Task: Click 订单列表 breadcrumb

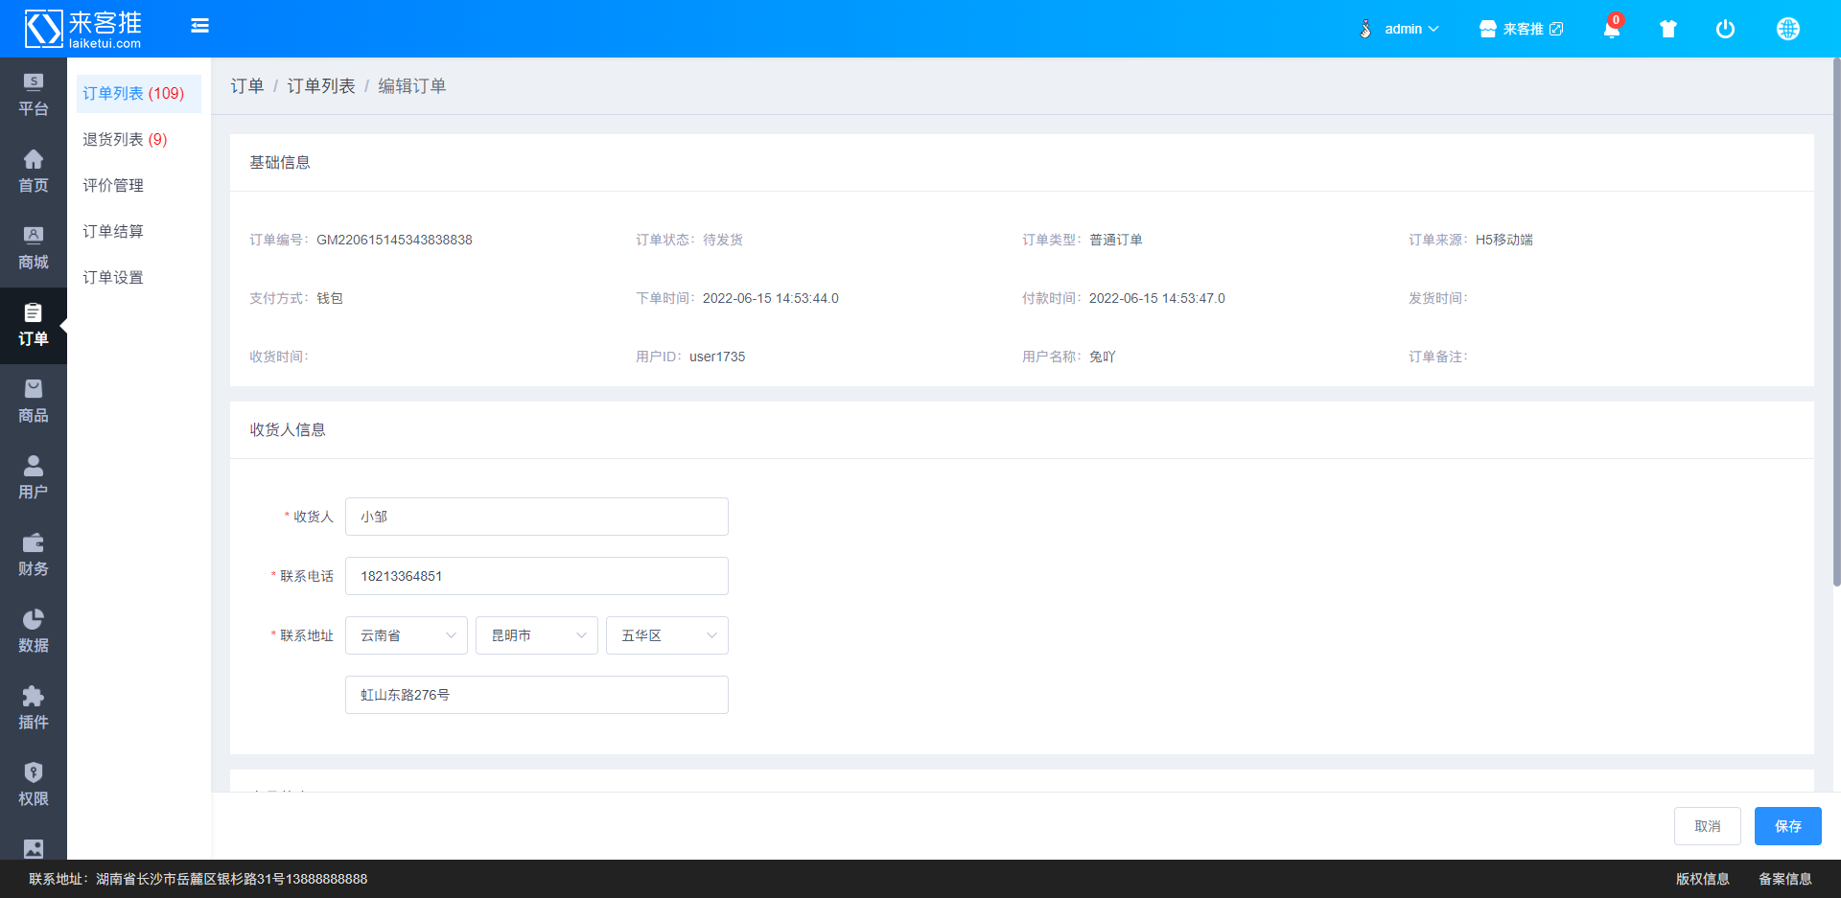Action: (321, 86)
